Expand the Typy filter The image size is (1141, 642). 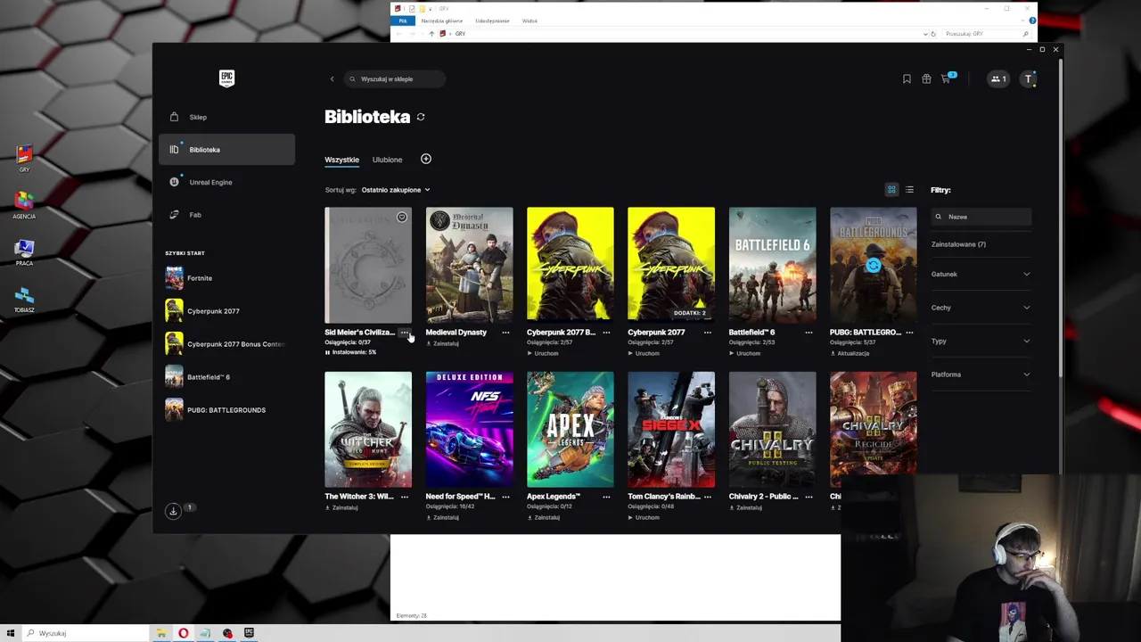point(981,342)
